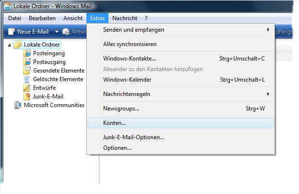299x194 pixels.
Task: Open the Nachricht menu
Action: tap(125, 18)
